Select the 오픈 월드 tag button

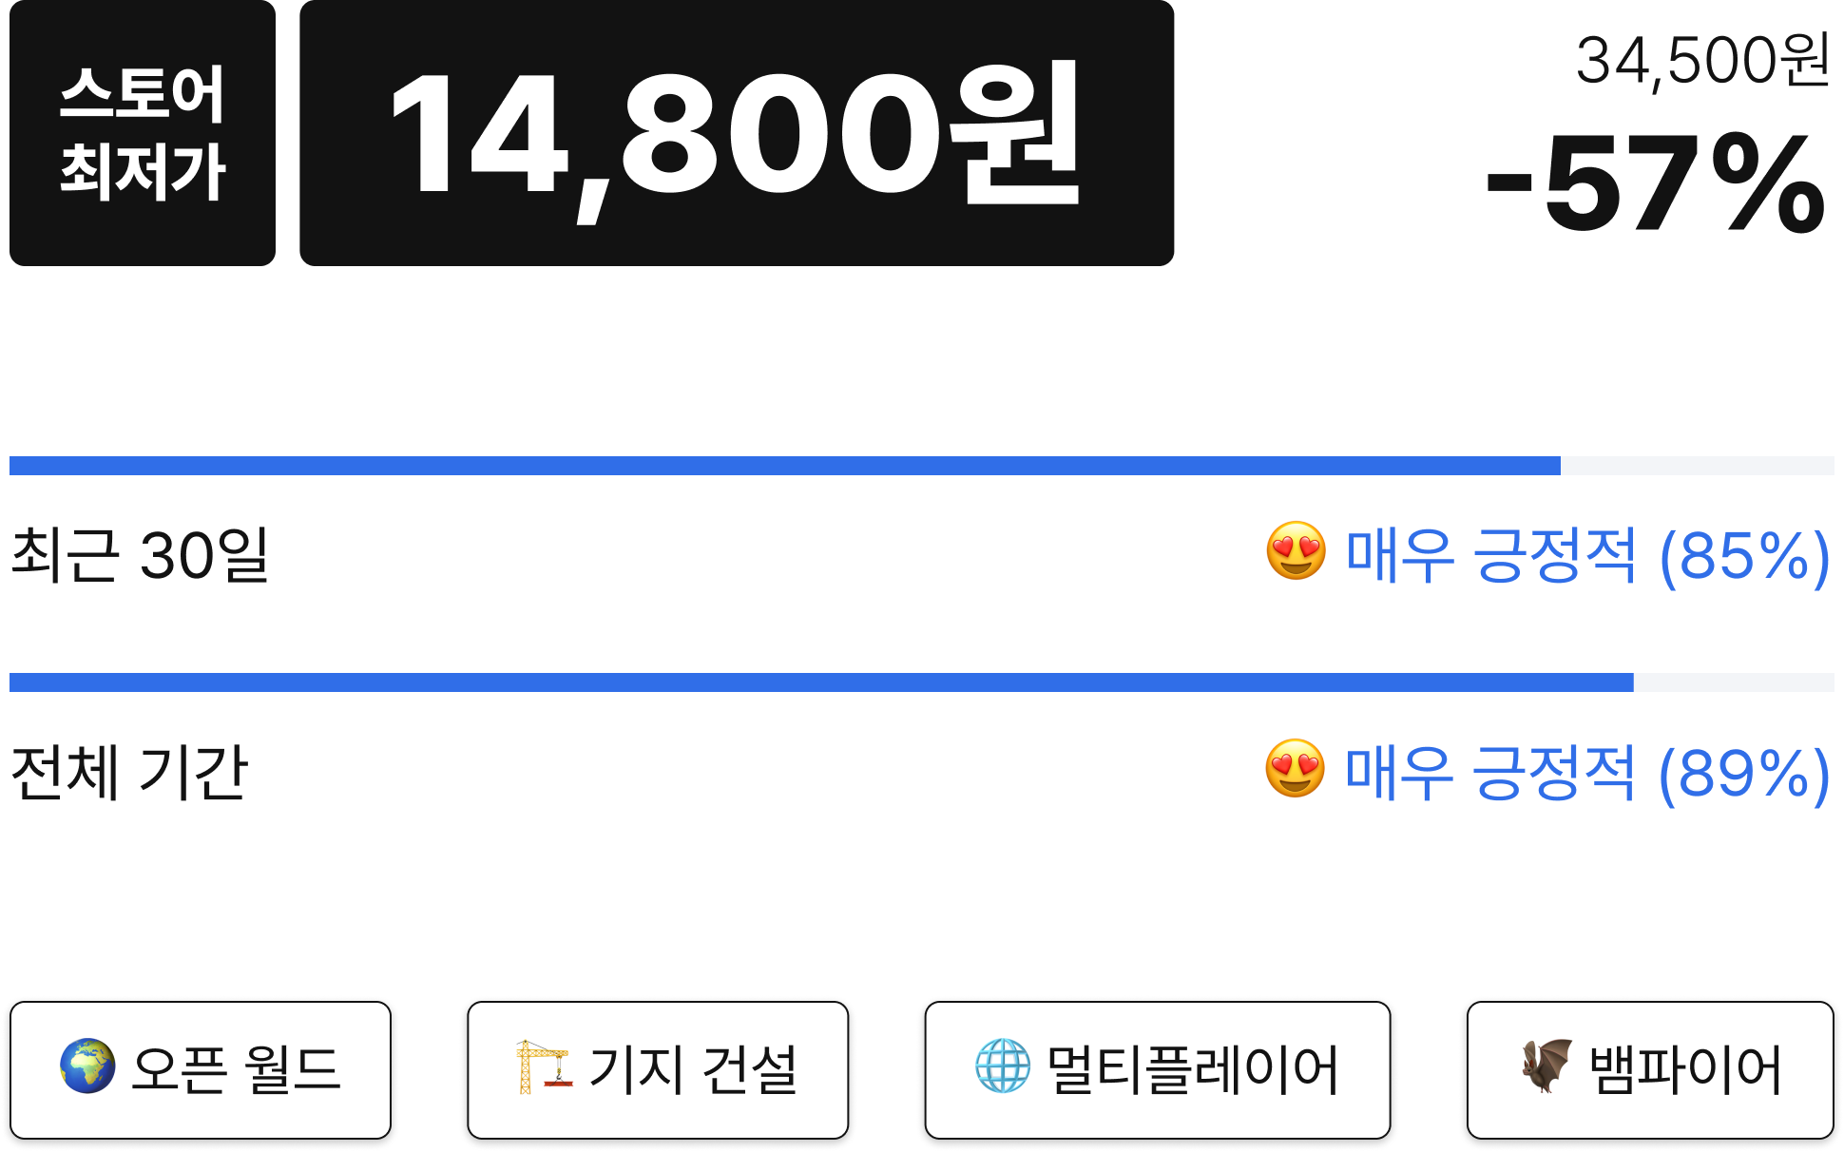(x=201, y=1069)
